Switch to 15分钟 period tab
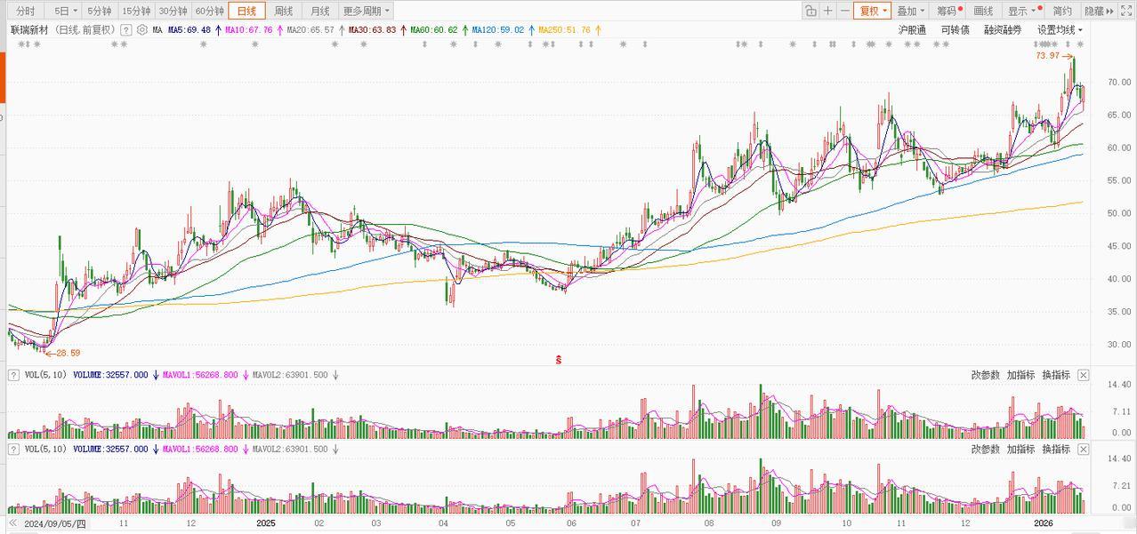 (136, 11)
